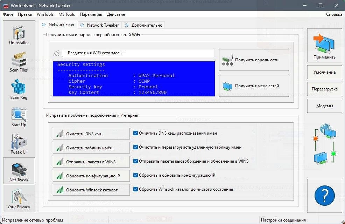Close the WinTools.net window
This screenshot has height=224, width=345.
click(337, 5)
